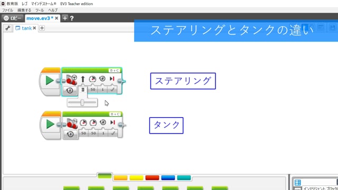This screenshot has height=190, width=338.
Task: Select the red Data Operations palette tab
Action: click(x=152, y=178)
